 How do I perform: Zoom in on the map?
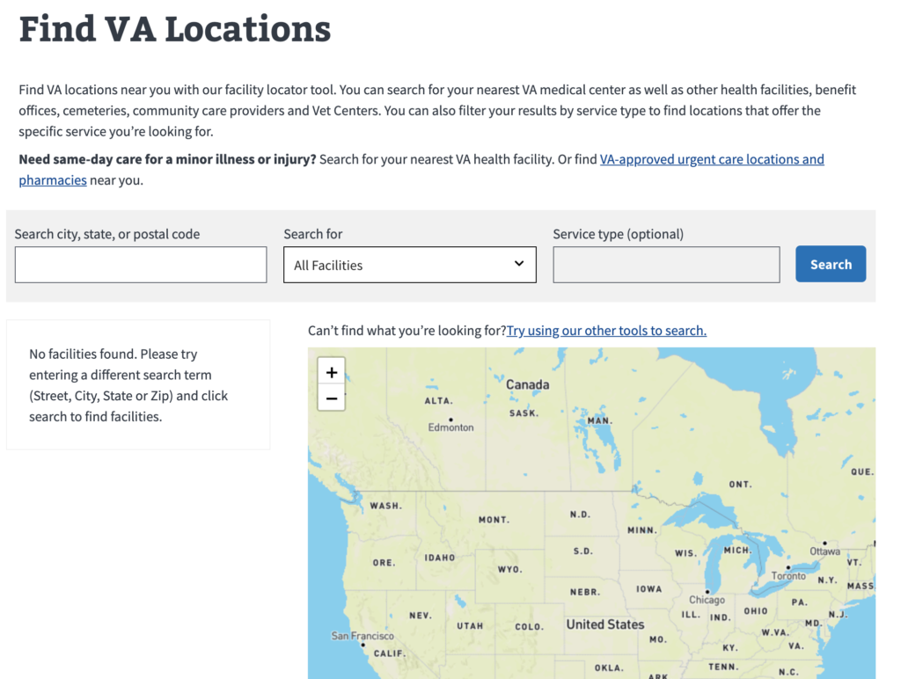click(x=331, y=372)
